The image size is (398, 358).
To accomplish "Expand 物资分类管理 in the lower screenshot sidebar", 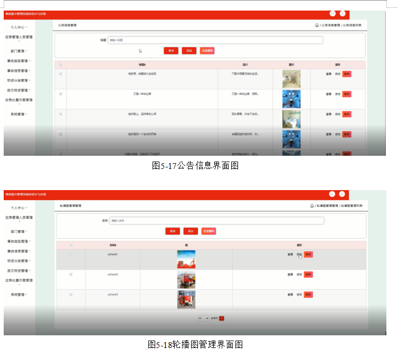I will pyautogui.click(x=19, y=261).
